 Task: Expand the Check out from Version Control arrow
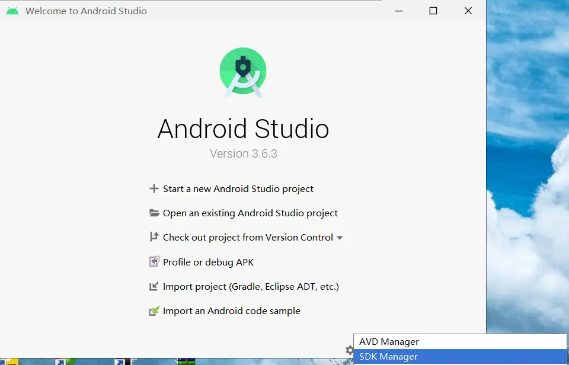(340, 238)
